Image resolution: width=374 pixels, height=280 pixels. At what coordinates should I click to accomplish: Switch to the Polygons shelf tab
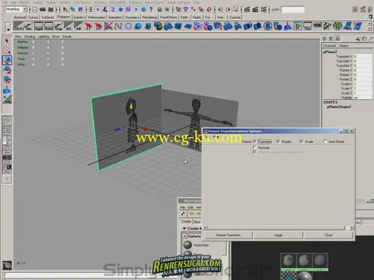click(64, 17)
